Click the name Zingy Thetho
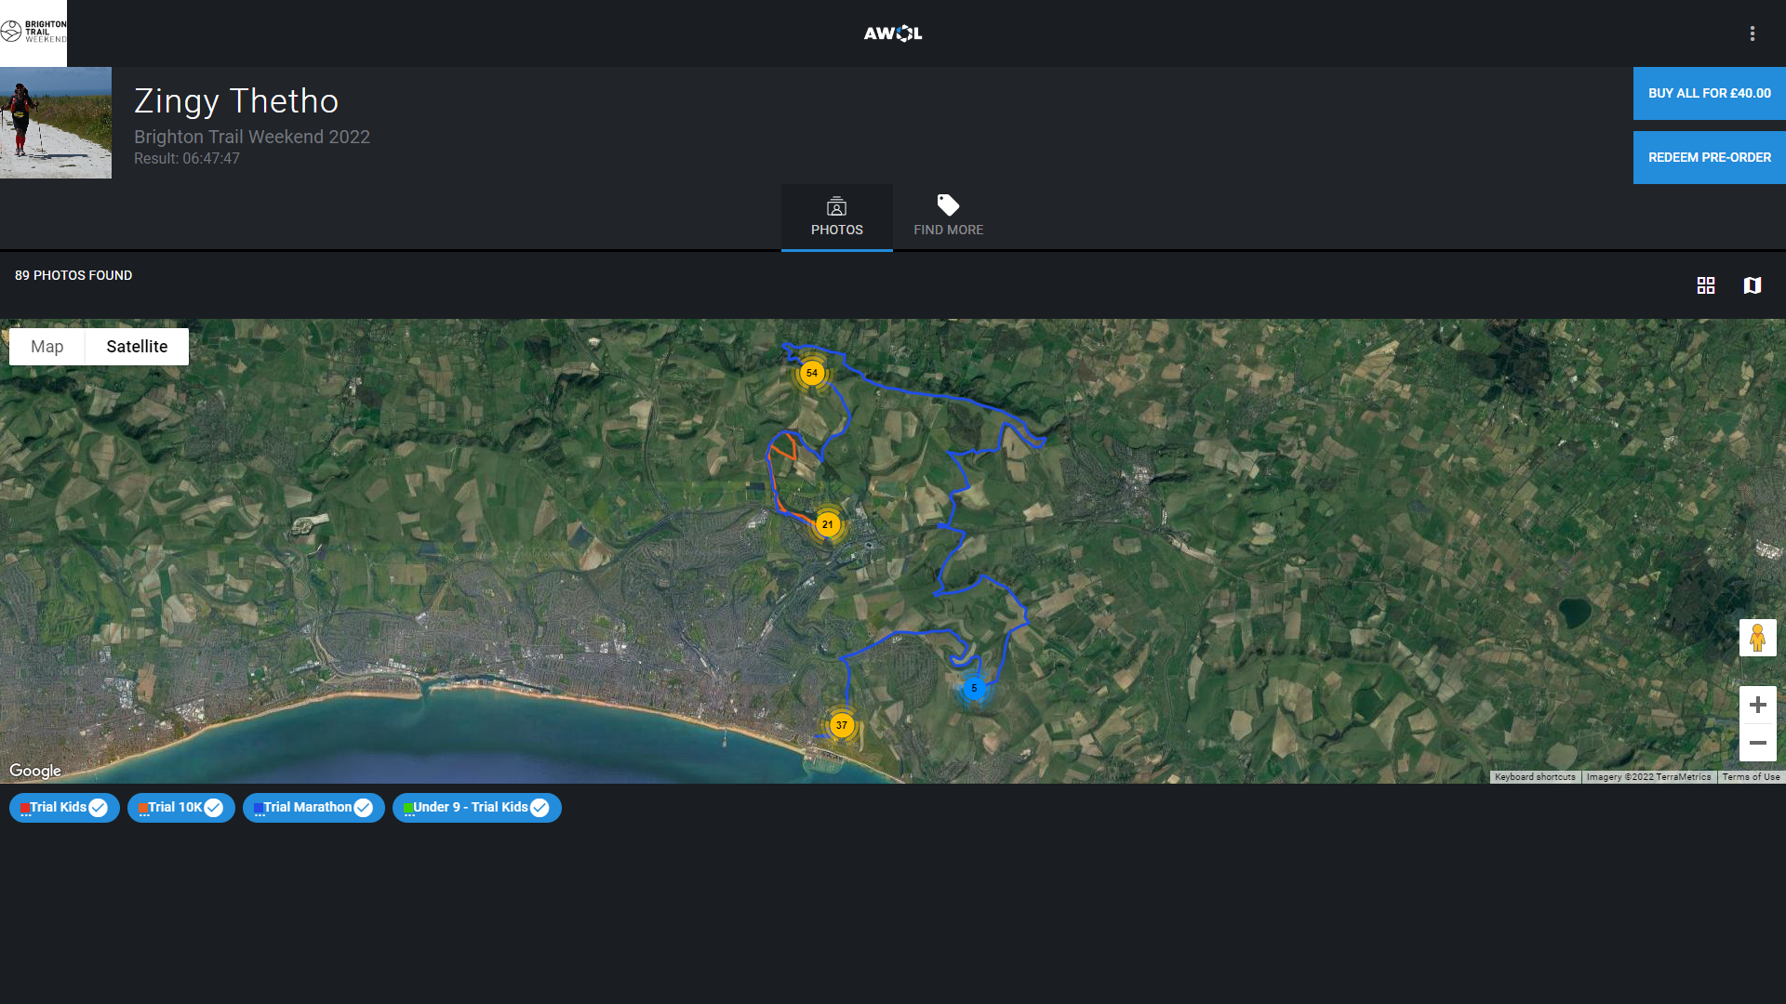The width and height of the screenshot is (1786, 1004). [x=236, y=101]
